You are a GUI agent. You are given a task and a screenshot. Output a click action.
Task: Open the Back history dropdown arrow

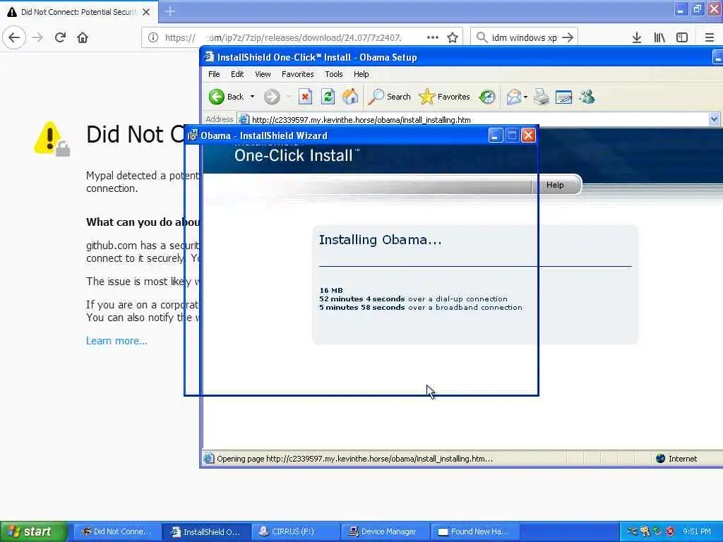point(252,97)
